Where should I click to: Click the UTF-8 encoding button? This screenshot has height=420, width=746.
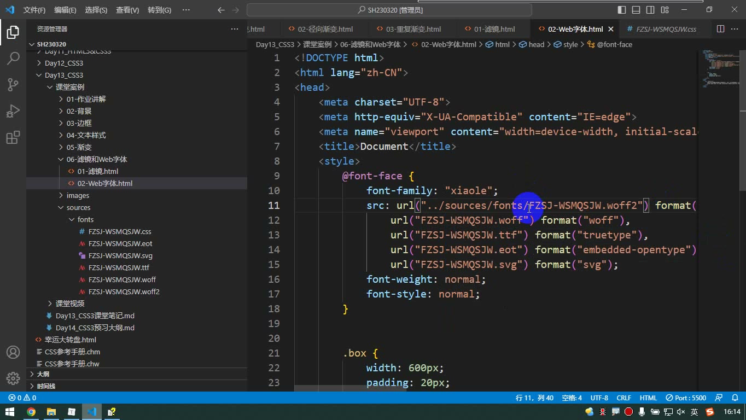(599, 398)
